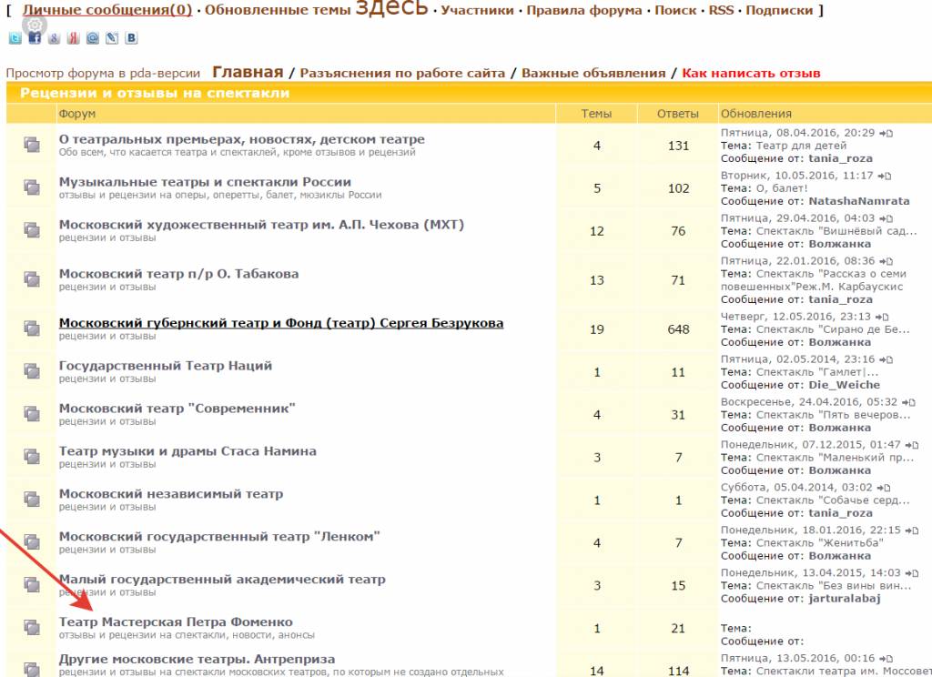Click the Yandex share icon
932x677 pixels.
click(x=73, y=38)
